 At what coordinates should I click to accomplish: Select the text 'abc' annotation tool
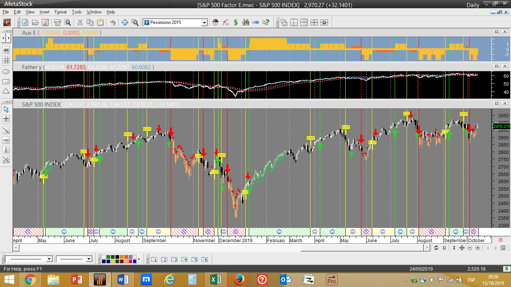(x=6, y=50)
